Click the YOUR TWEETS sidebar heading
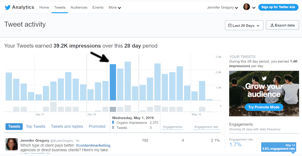Image resolution: width=302 pixels, height=156 pixels. (x=242, y=57)
